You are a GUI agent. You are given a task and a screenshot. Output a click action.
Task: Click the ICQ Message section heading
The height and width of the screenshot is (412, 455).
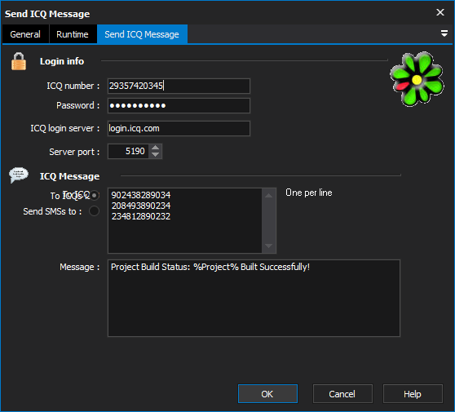tap(69, 176)
